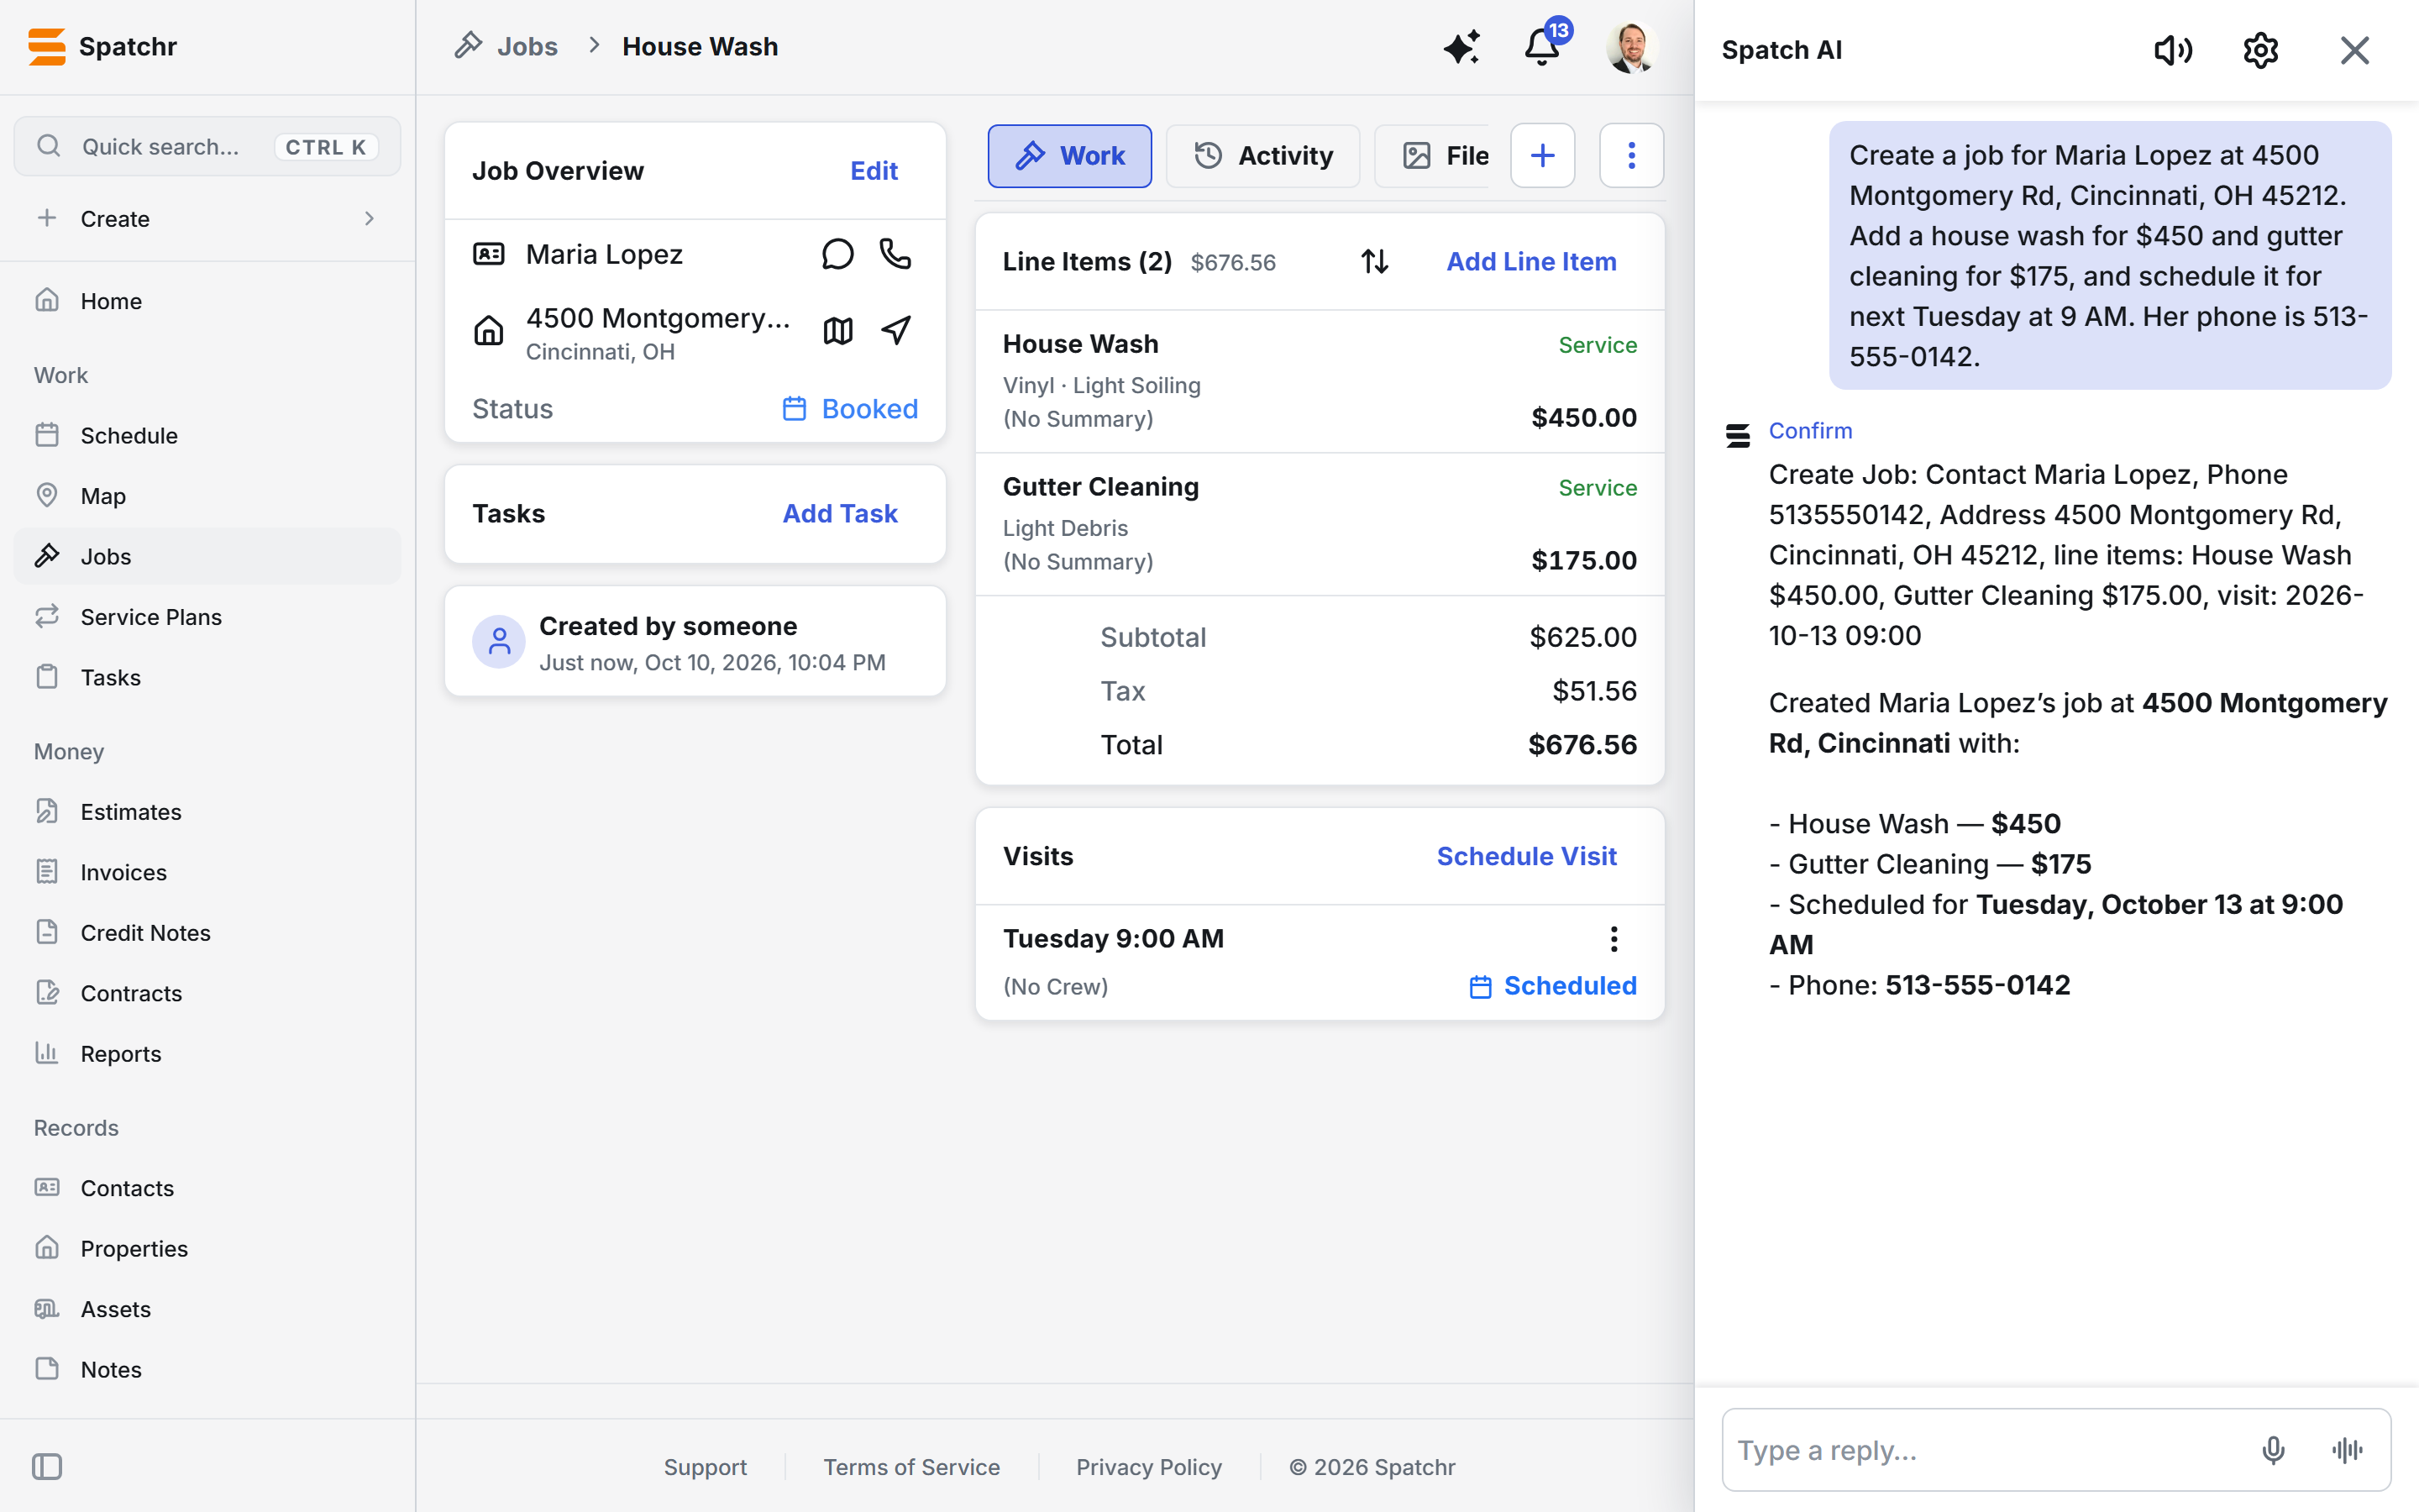This screenshot has width=2419, height=1512.
Task: Collapse the sidebar panel toggle
Action: (x=47, y=1467)
